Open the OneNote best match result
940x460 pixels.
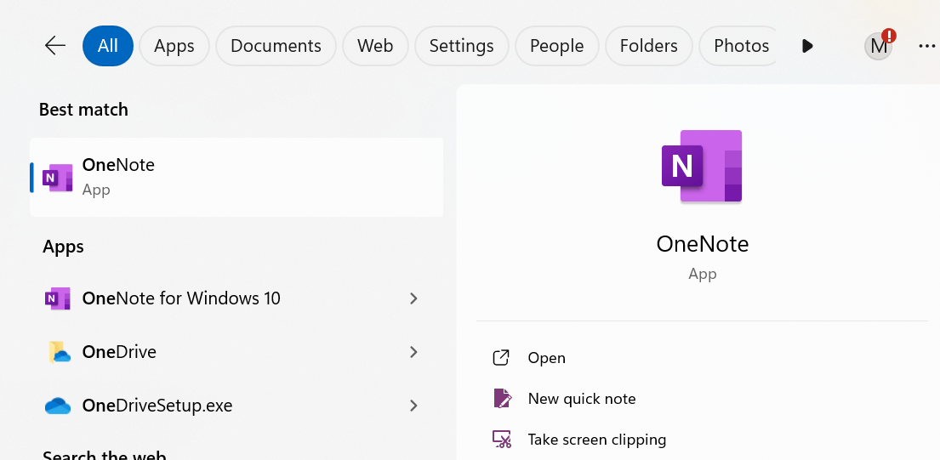click(x=236, y=178)
